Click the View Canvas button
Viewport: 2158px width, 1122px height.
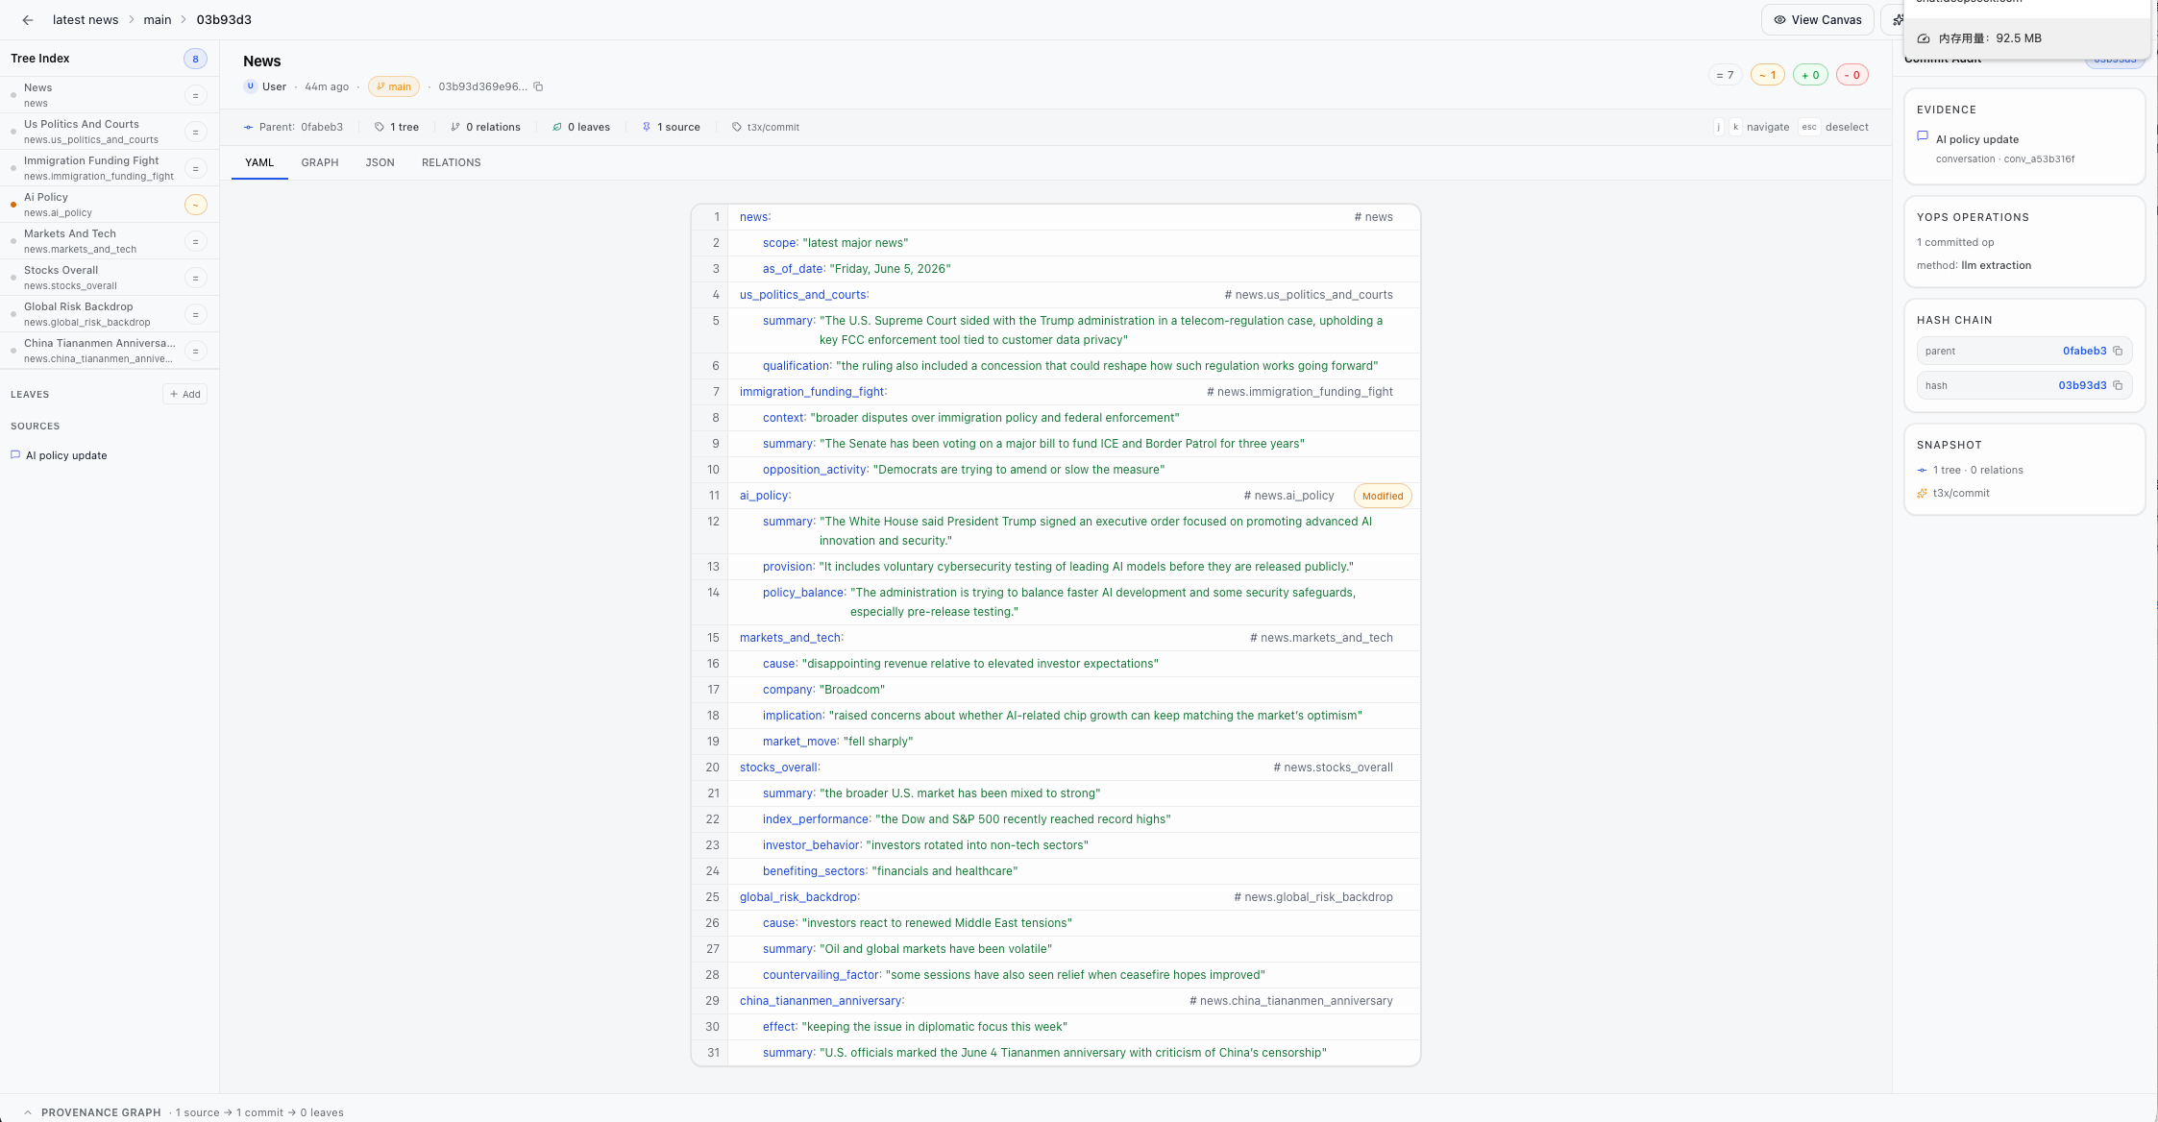[x=1817, y=20]
